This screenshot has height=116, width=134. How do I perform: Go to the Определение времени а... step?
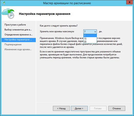(19, 35)
